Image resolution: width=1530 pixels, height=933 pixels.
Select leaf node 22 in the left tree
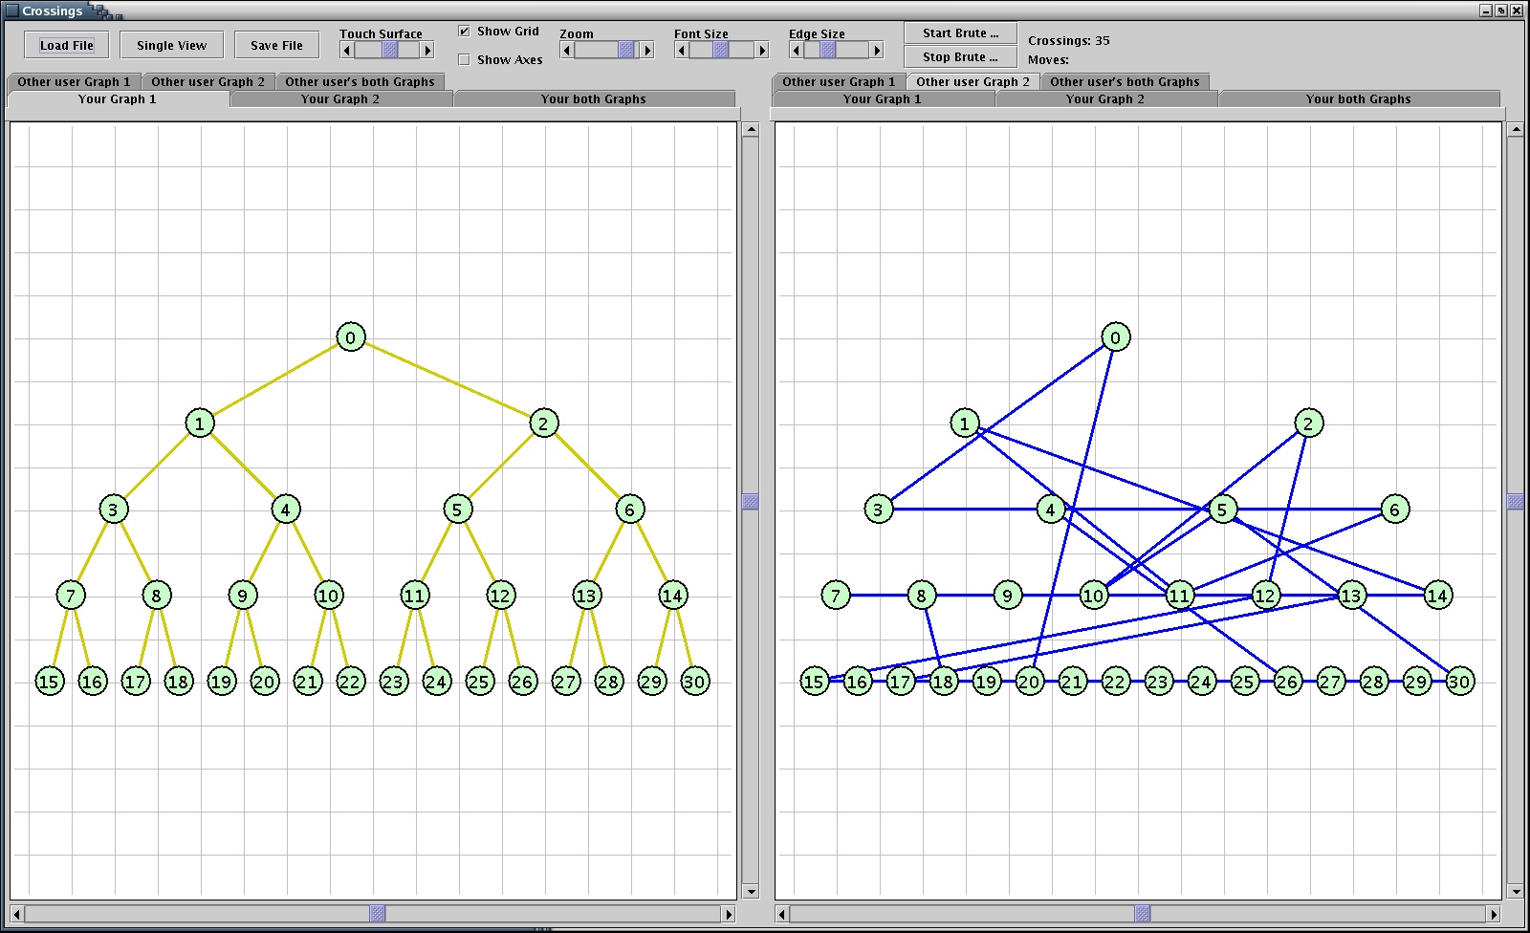click(x=349, y=681)
